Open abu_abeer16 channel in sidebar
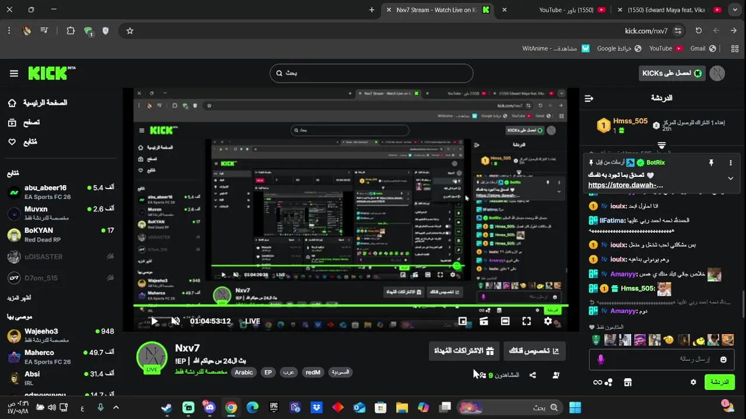Image resolution: width=746 pixels, height=419 pixels. [61, 192]
